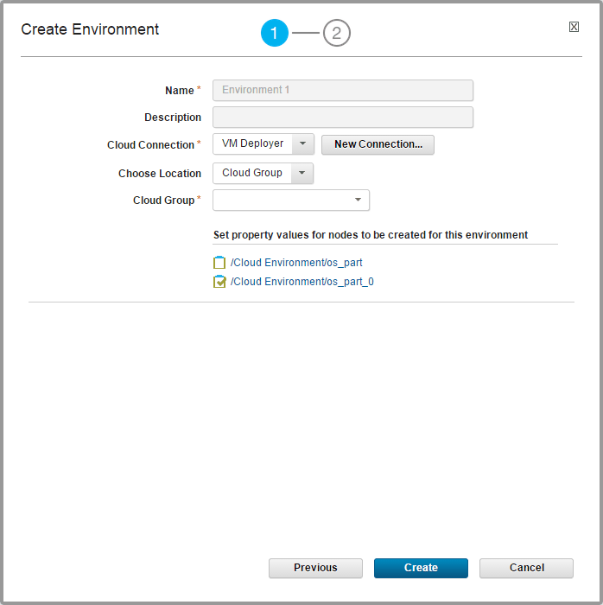Open the /Cloud Environment/os_part link

pos(296,263)
